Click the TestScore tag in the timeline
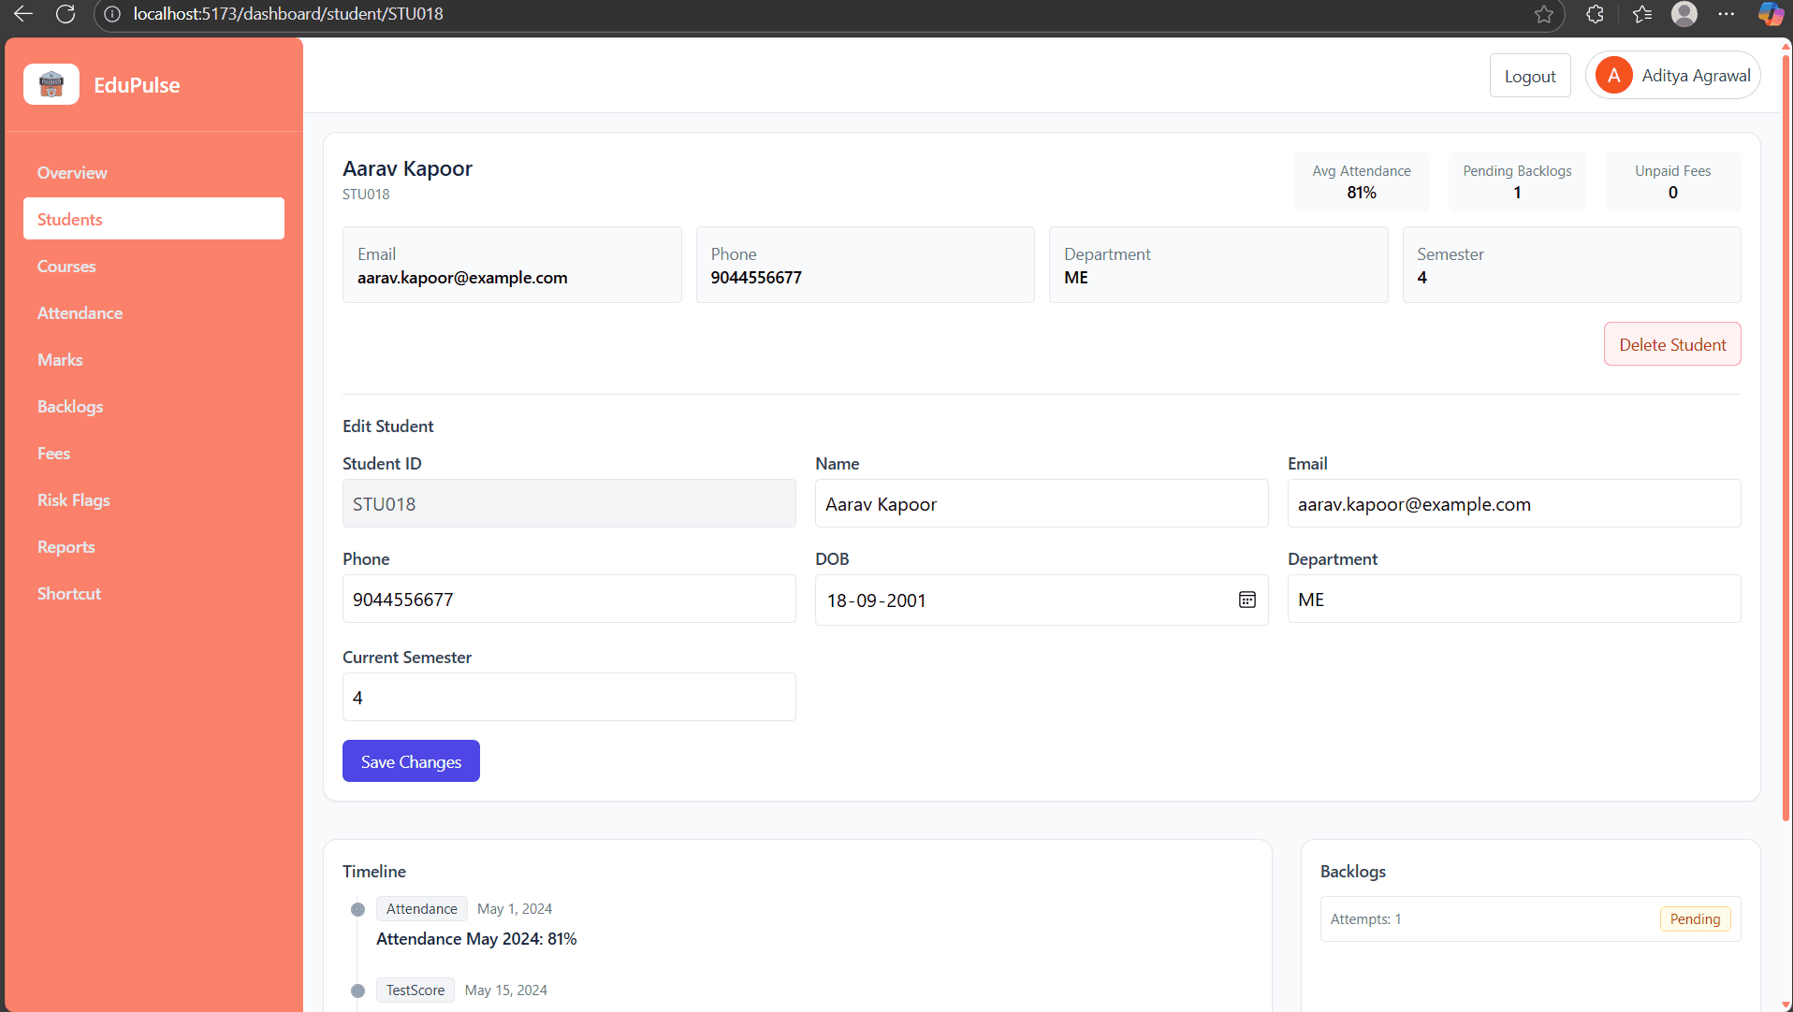Image resolution: width=1793 pixels, height=1012 pixels. click(x=415, y=990)
